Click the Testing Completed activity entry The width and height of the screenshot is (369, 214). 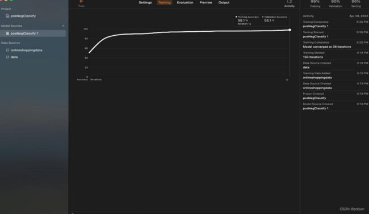click(x=335, y=24)
